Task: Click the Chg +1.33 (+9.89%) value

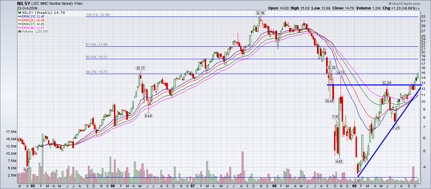Action: 404,8
